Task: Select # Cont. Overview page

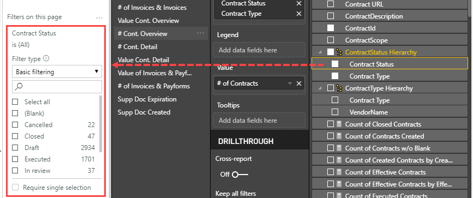Action: click(x=142, y=33)
